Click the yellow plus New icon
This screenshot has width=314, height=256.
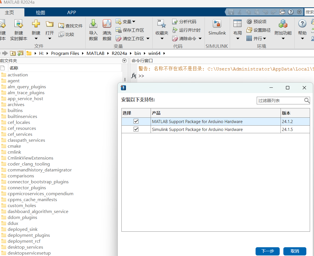(36, 24)
